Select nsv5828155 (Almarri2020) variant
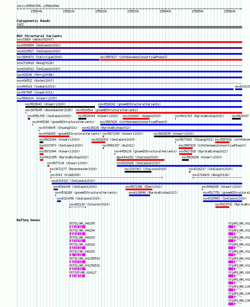250x307 pixels. 198,136
